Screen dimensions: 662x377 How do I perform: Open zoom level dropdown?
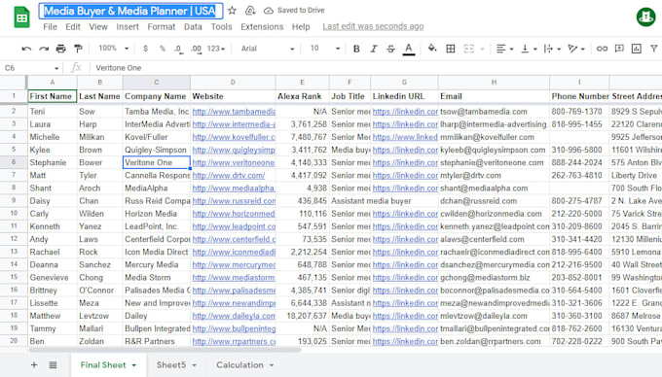coord(113,49)
